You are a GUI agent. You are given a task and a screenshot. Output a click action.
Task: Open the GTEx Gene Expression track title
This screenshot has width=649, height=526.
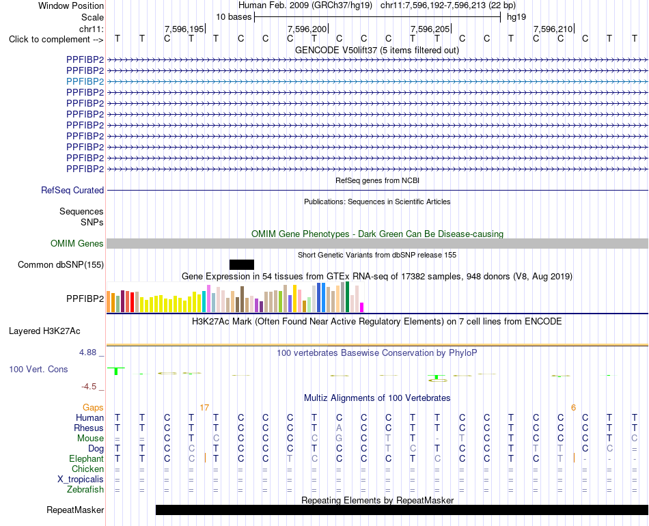pyautogui.click(x=377, y=276)
